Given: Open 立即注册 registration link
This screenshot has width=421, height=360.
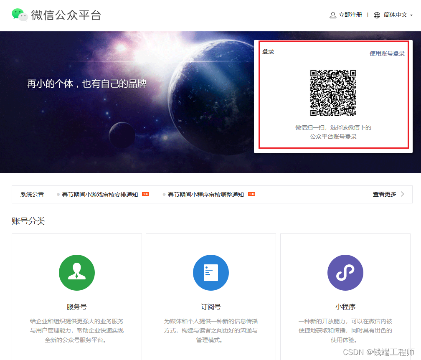Looking at the screenshot, I should pos(350,15).
